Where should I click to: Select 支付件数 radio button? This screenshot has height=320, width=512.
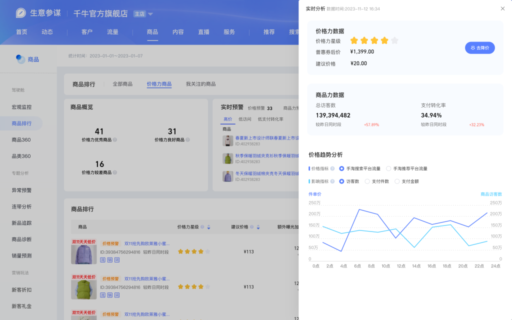click(x=367, y=181)
